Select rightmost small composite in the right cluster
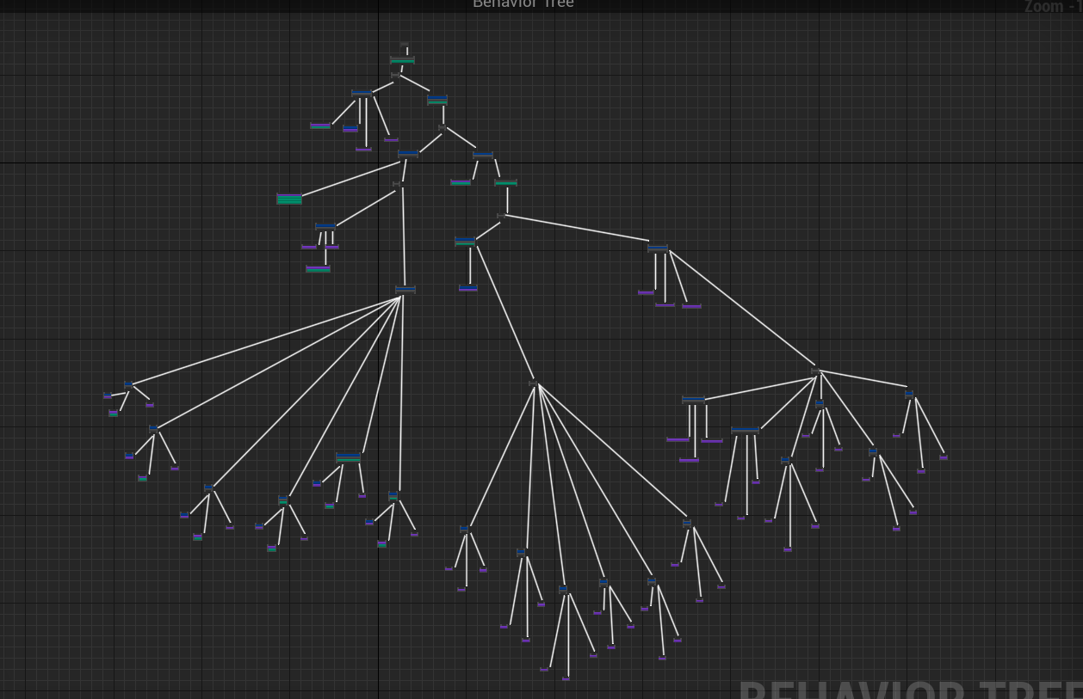Viewport: 1083px width, 699px height. click(x=909, y=394)
